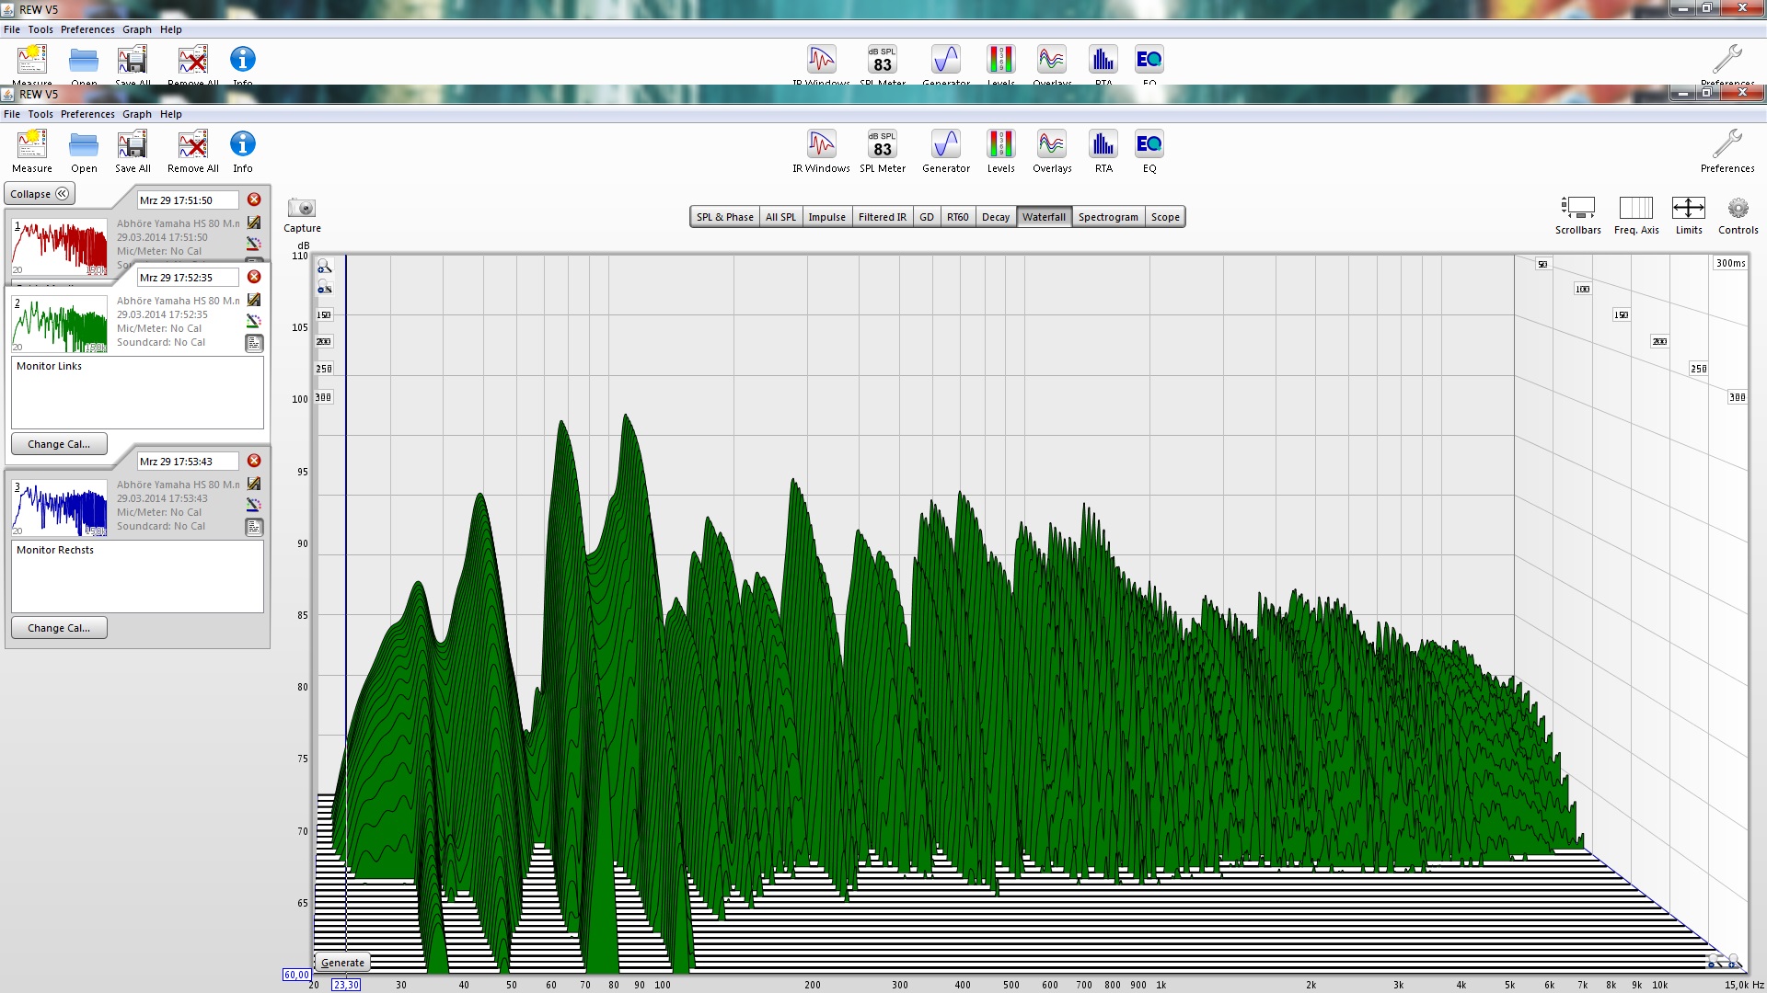Click the 23,30 frequency cursor readout
1767x993 pixels.
[x=346, y=985]
